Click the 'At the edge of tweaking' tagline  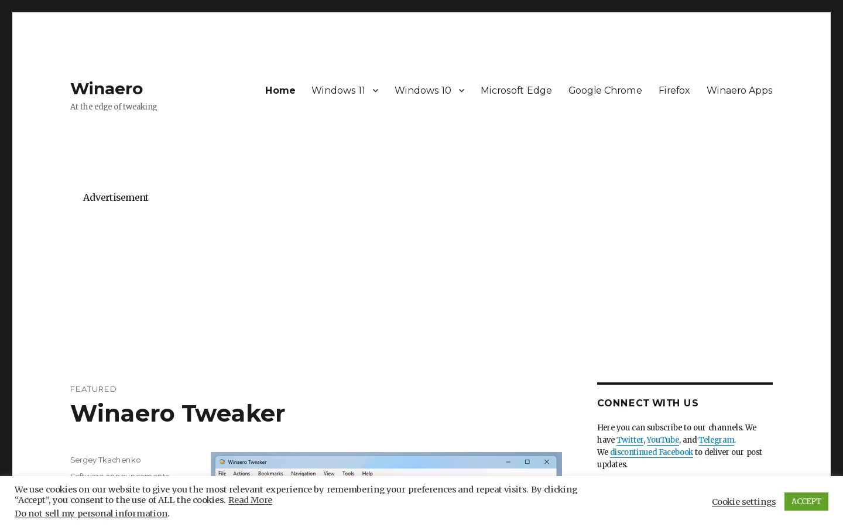click(114, 107)
